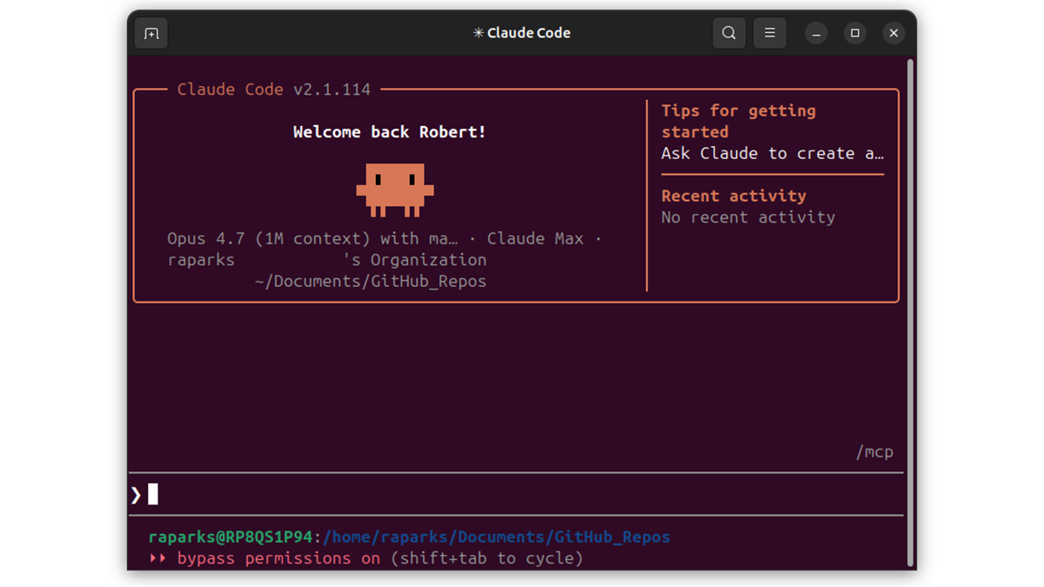
Task: Expand the truncated Tips suggestion text
Action: [x=773, y=153]
